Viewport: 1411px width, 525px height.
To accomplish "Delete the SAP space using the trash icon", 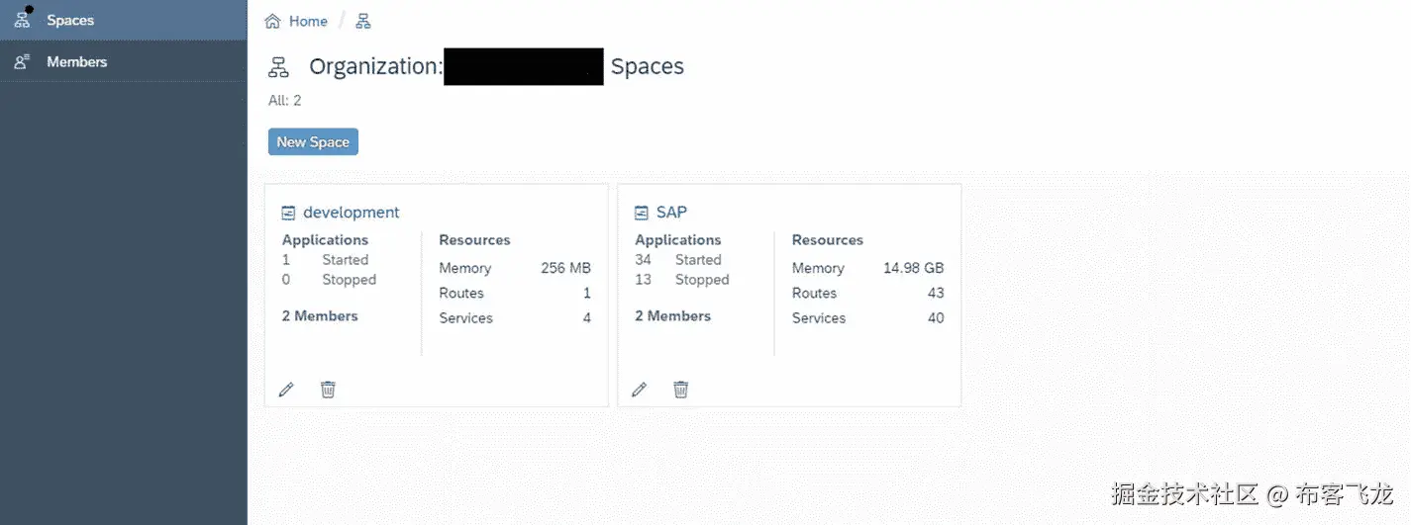I will tap(680, 390).
